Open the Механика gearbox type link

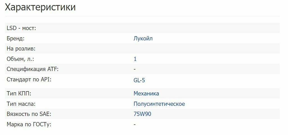point(146,93)
